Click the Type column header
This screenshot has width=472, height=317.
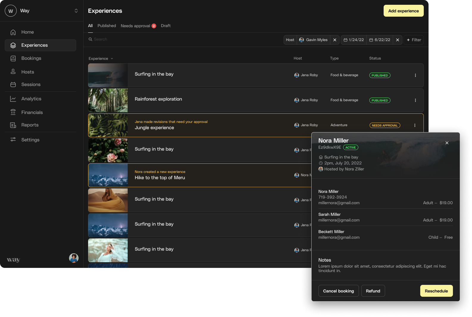point(335,58)
